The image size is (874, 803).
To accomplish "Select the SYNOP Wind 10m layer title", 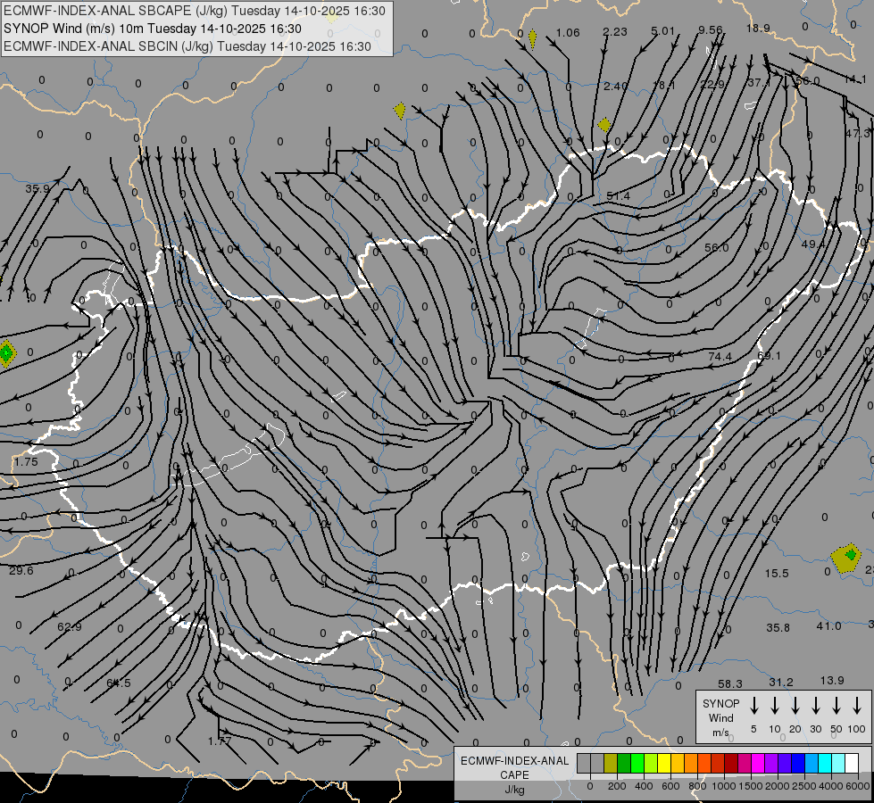I will tap(158, 29).
